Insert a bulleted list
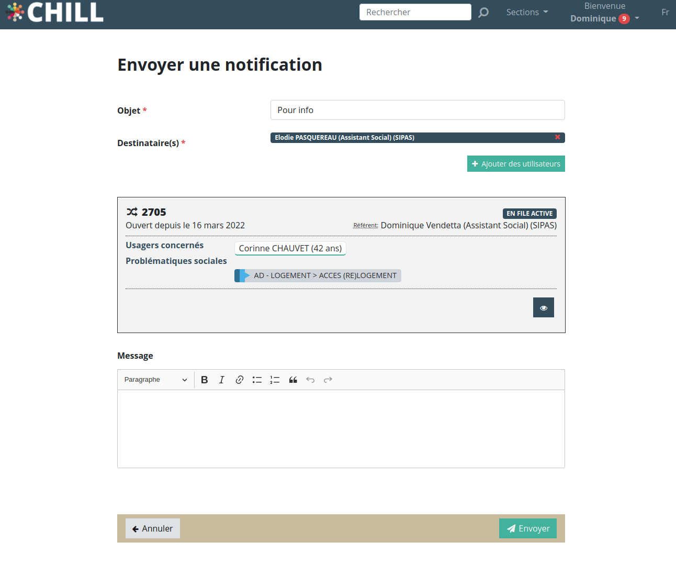 [x=257, y=380]
